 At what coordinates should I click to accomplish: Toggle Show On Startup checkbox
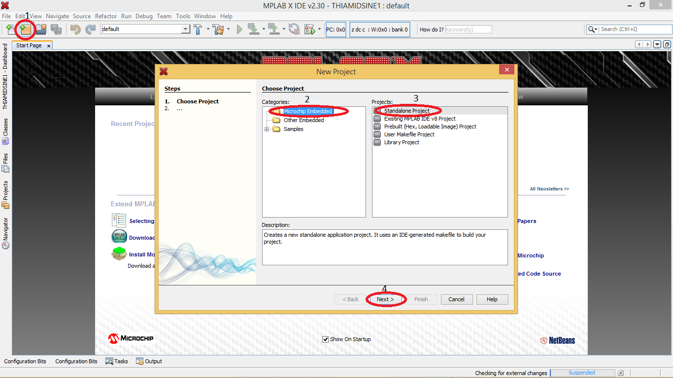(x=325, y=339)
